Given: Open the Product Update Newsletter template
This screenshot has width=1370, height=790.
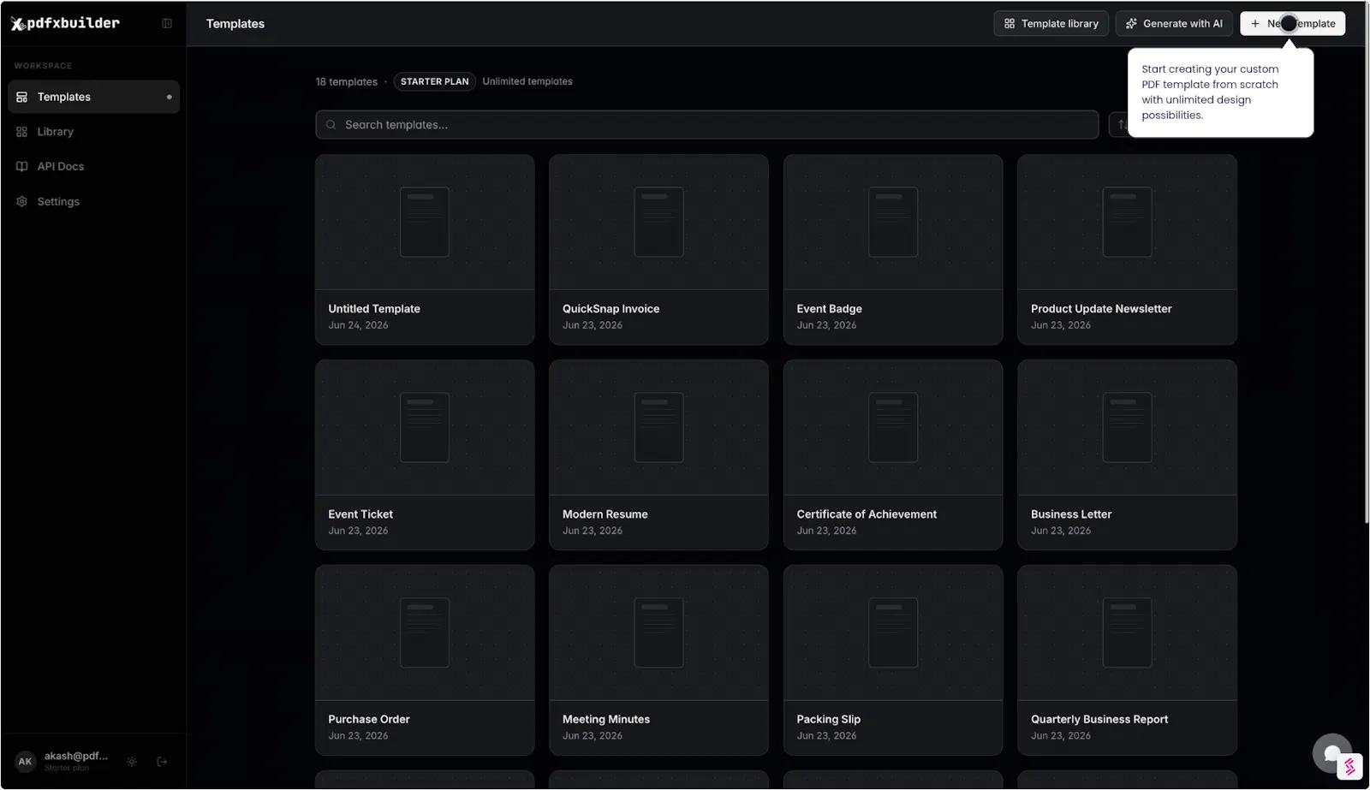Looking at the screenshot, I should pyautogui.click(x=1127, y=250).
